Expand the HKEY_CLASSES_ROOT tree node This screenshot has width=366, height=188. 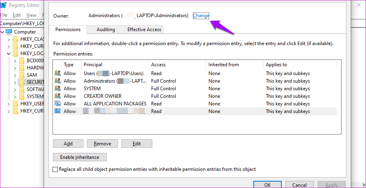point(9,39)
